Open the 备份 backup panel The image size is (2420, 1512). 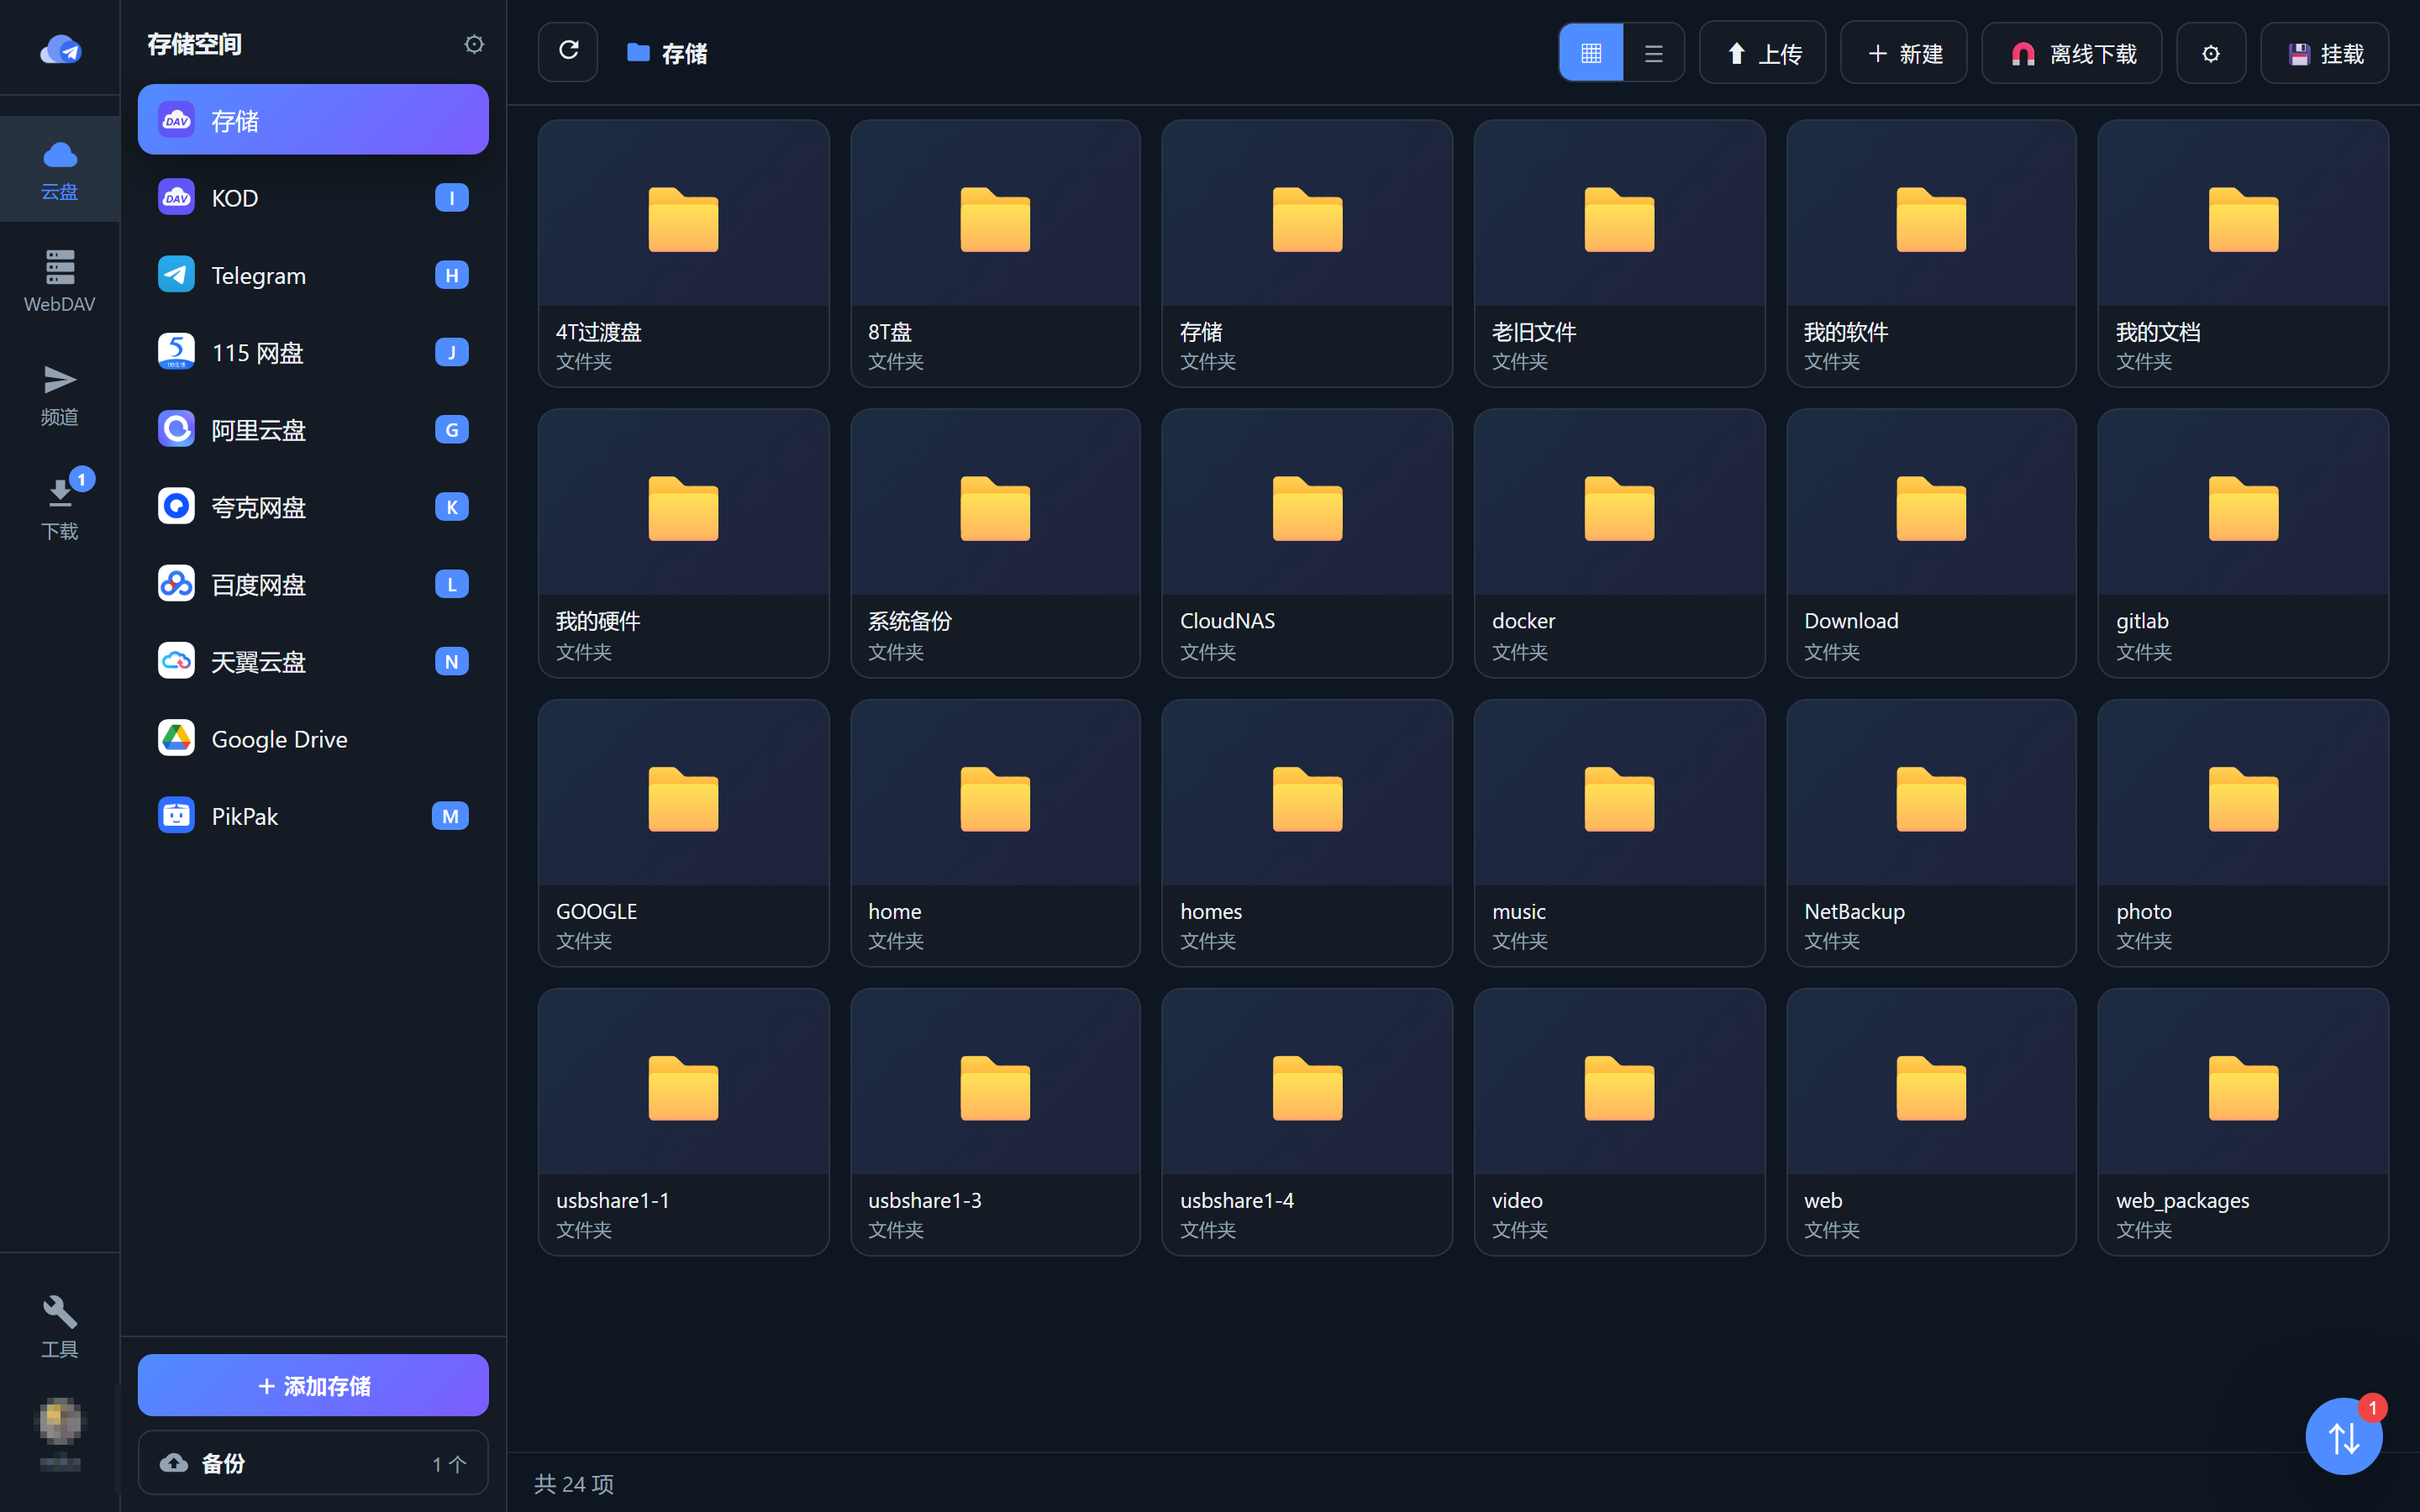313,1463
